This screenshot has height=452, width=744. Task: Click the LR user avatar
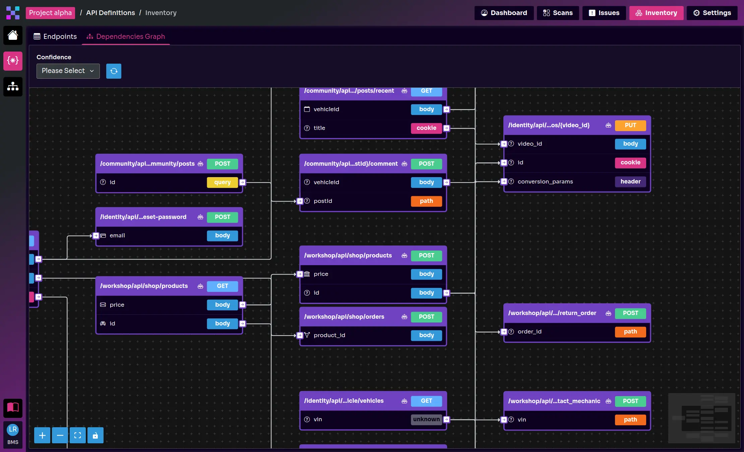coord(13,429)
